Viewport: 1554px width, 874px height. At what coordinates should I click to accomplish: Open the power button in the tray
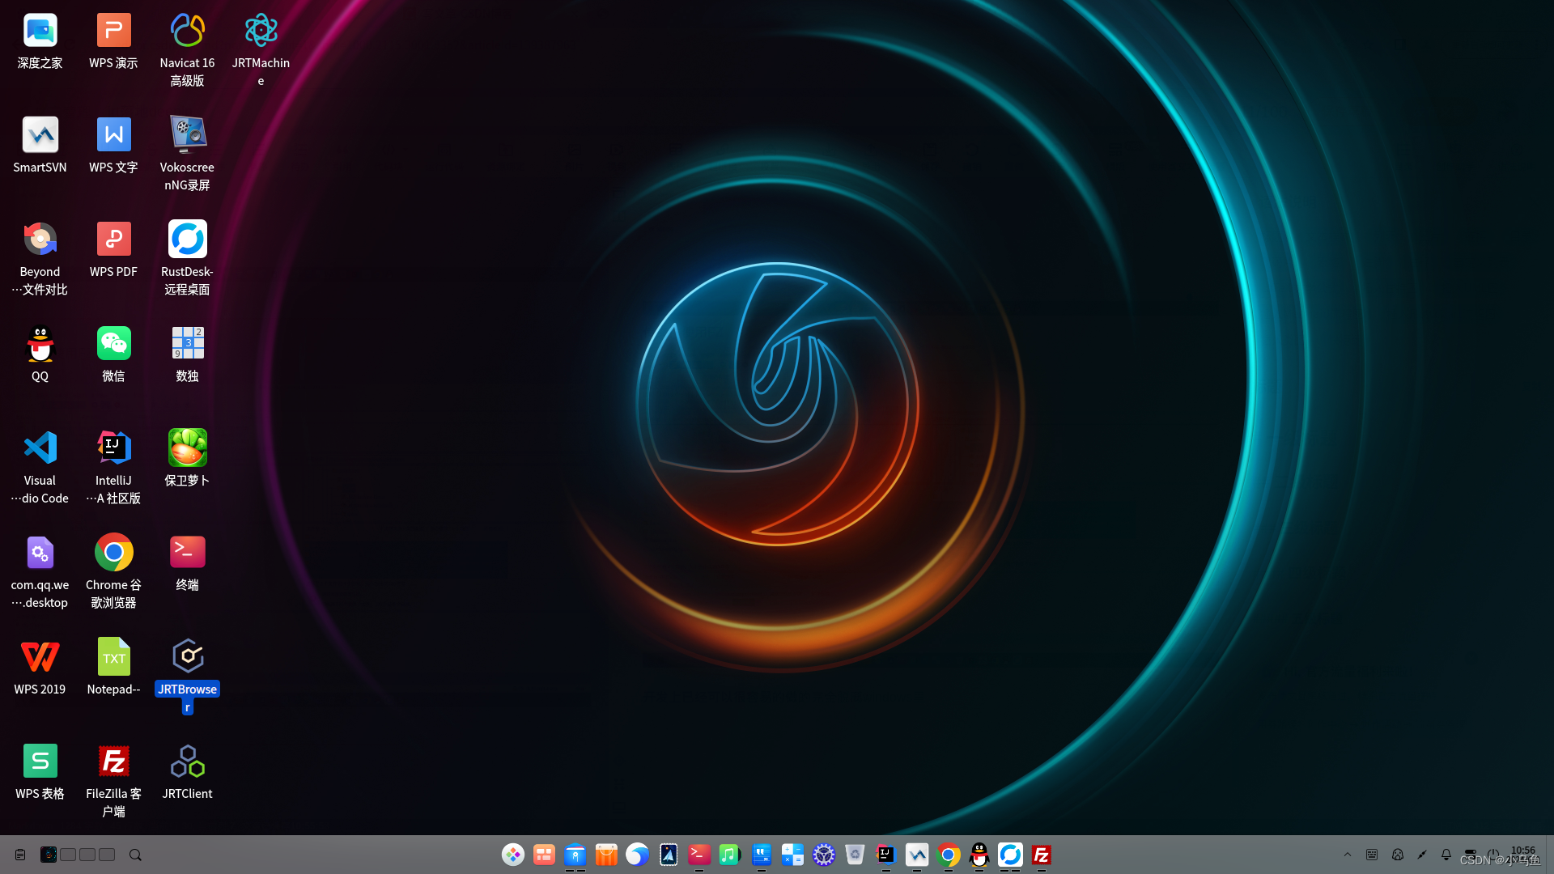(x=1493, y=855)
